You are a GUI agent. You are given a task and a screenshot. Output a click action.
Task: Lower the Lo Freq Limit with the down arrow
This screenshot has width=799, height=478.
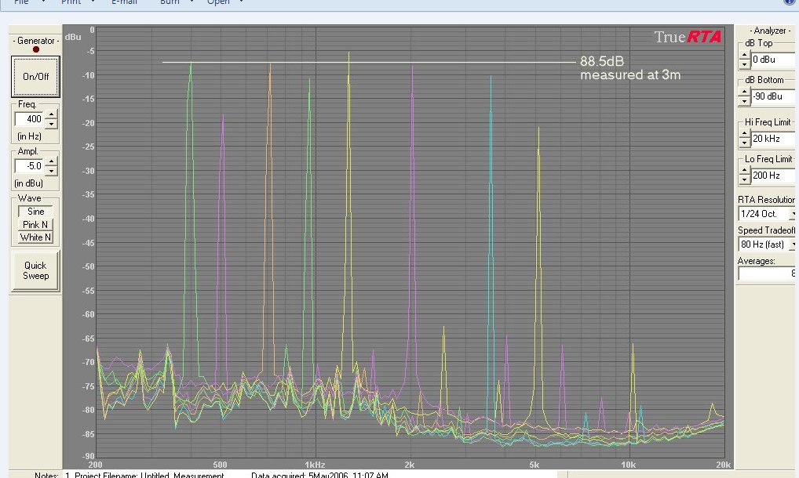pyautogui.click(x=745, y=179)
